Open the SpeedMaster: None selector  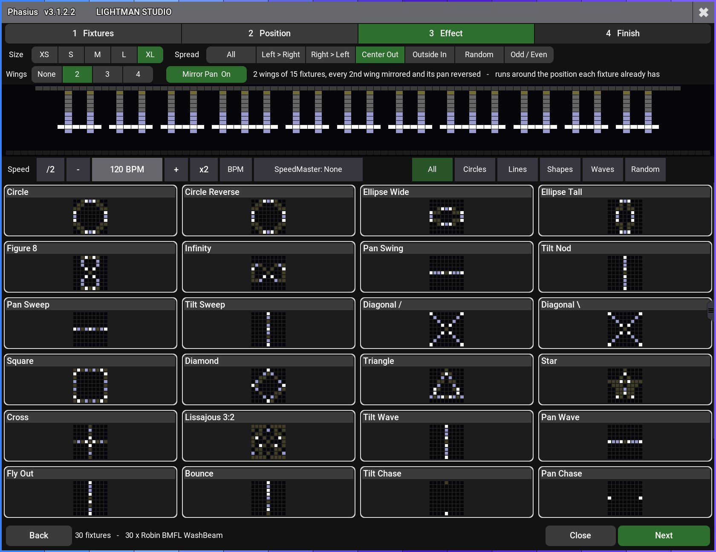tap(308, 169)
